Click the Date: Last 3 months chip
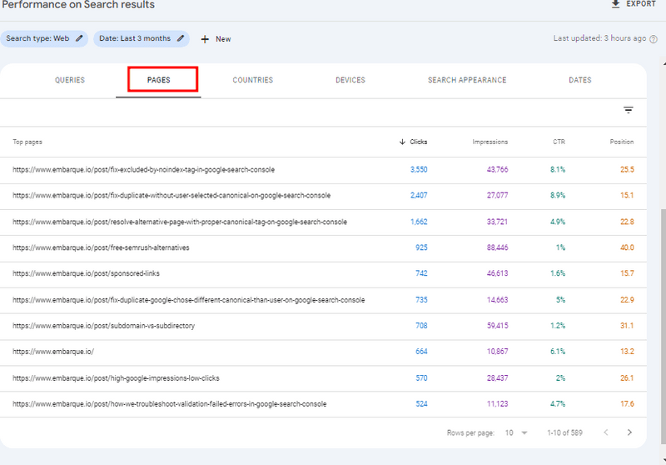Viewport: 666px width, 465px height. (142, 38)
